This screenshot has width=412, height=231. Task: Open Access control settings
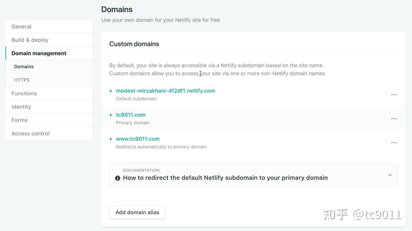tap(30, 133)
